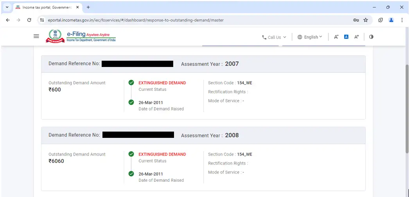Increase font size with A+ icon

click(x=356, y=37)
